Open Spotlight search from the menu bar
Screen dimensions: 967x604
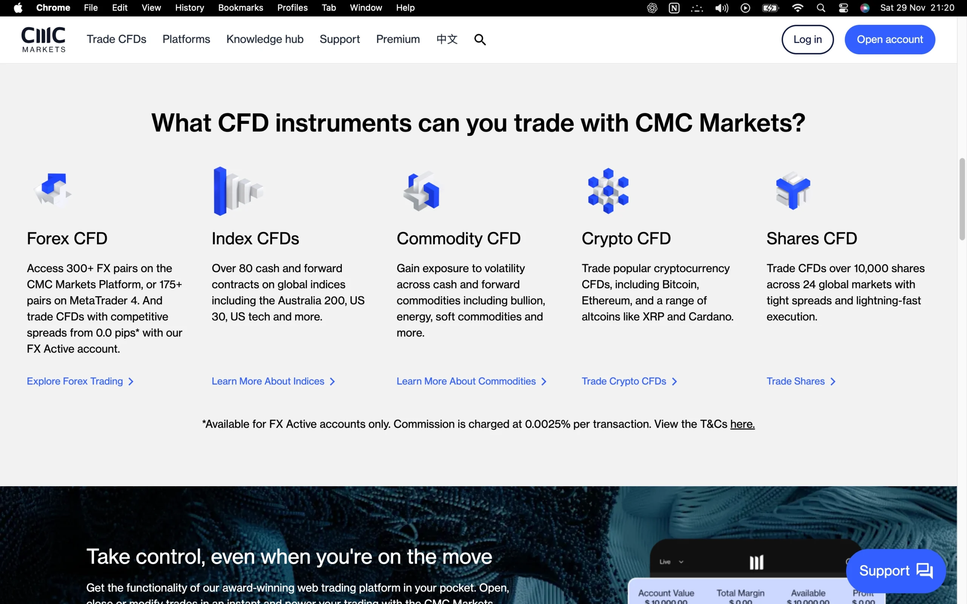pyautogui.click(x=821, y=8)
